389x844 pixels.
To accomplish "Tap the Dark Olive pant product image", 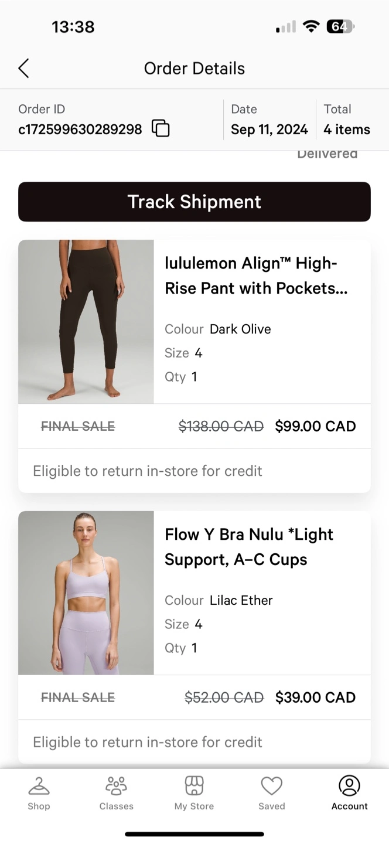I will point(86,321).
